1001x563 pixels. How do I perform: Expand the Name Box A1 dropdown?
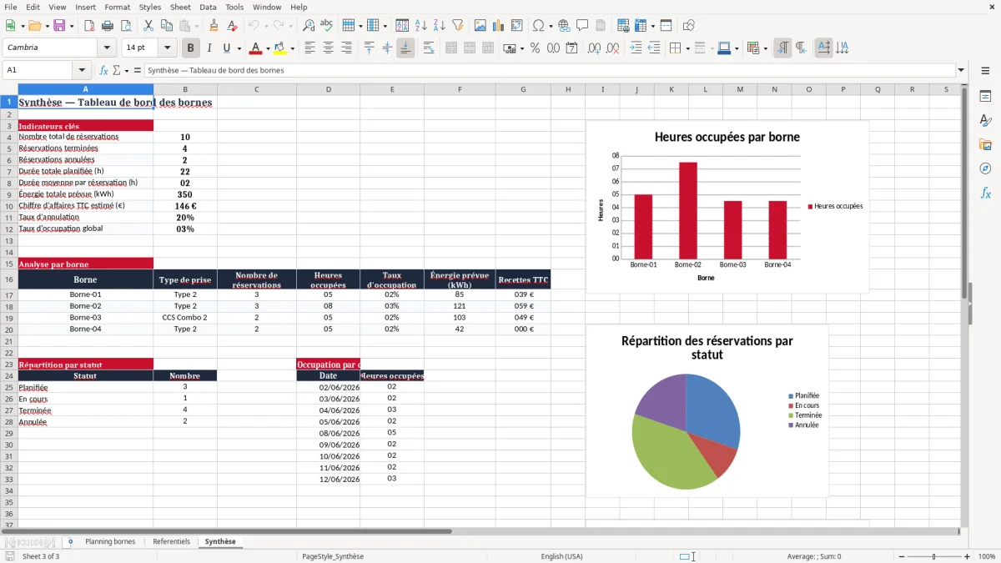tap(82, 71)
